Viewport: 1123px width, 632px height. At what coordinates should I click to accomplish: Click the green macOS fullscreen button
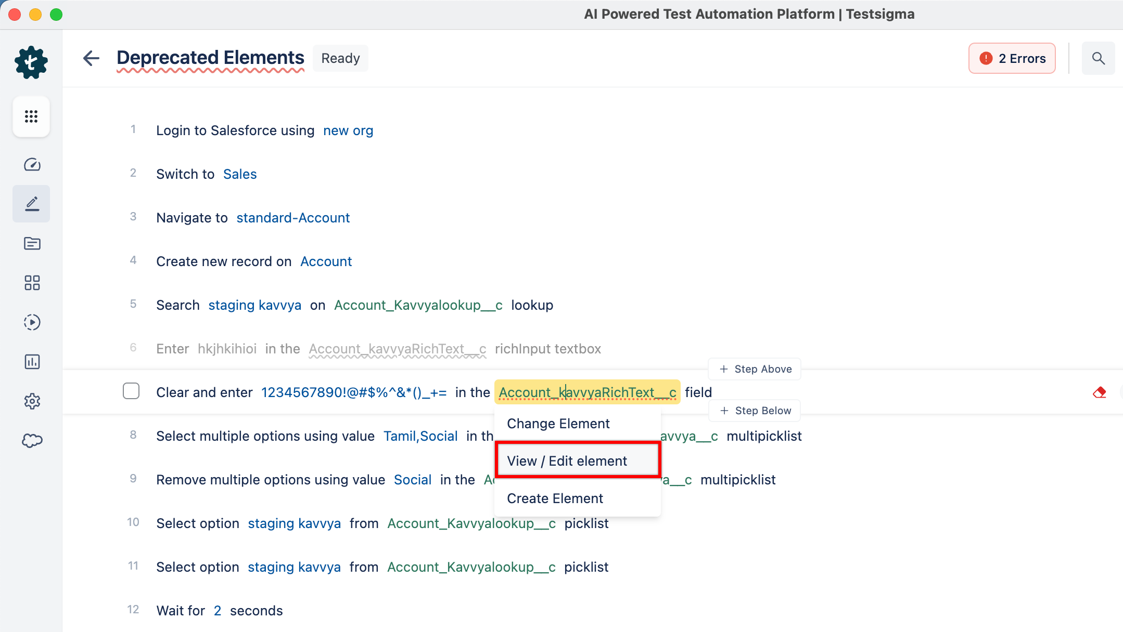[56, 15]
